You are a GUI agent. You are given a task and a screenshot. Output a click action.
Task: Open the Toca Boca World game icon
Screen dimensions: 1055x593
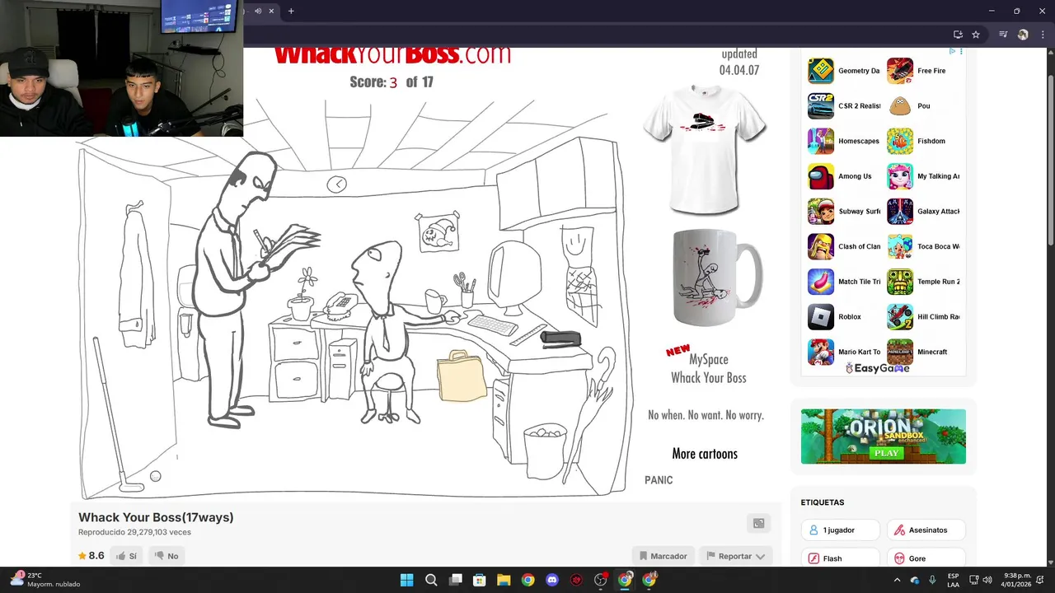(x=900, y=246)
